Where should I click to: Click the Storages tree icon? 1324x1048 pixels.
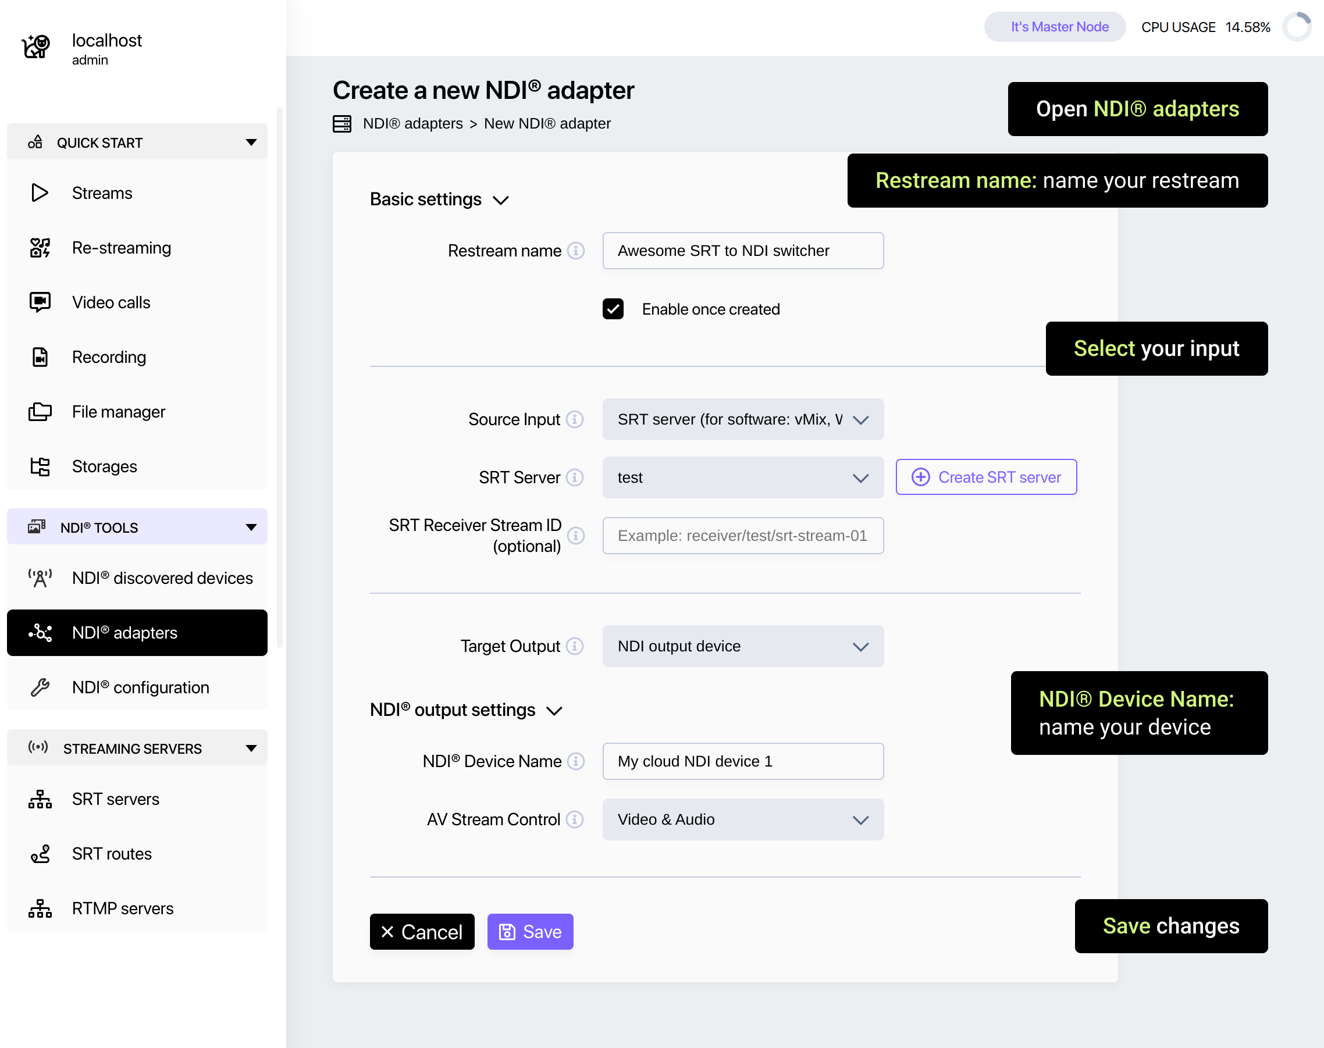pyautogui.click(x=40, y=466)
